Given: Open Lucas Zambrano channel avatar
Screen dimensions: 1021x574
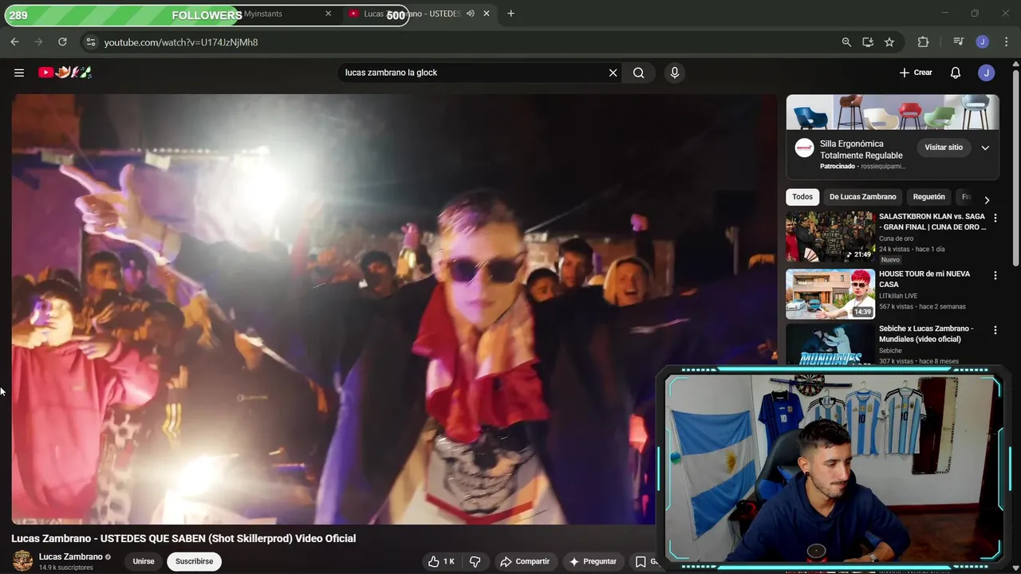Looking at the screenshot, I should 23,561.
